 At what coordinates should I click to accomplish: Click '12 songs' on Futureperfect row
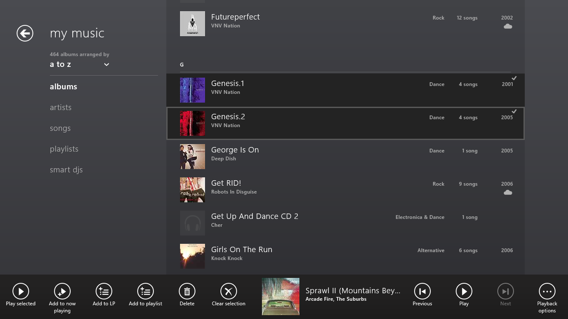click(467, 18)
